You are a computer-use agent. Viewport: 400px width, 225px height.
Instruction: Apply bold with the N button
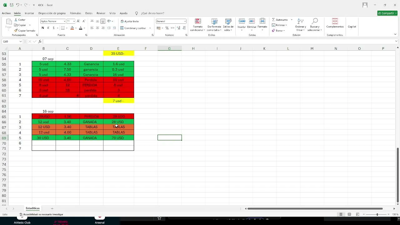(43, 28)
